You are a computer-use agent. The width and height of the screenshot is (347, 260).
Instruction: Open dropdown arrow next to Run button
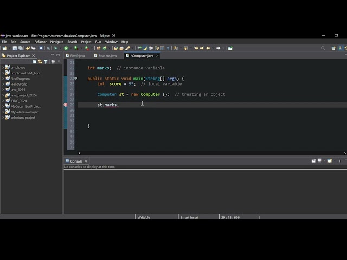[71, 48]
